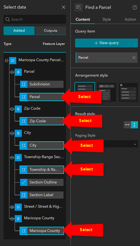
Task: Select the Section Label layer
Action: (x=42, y=195)
